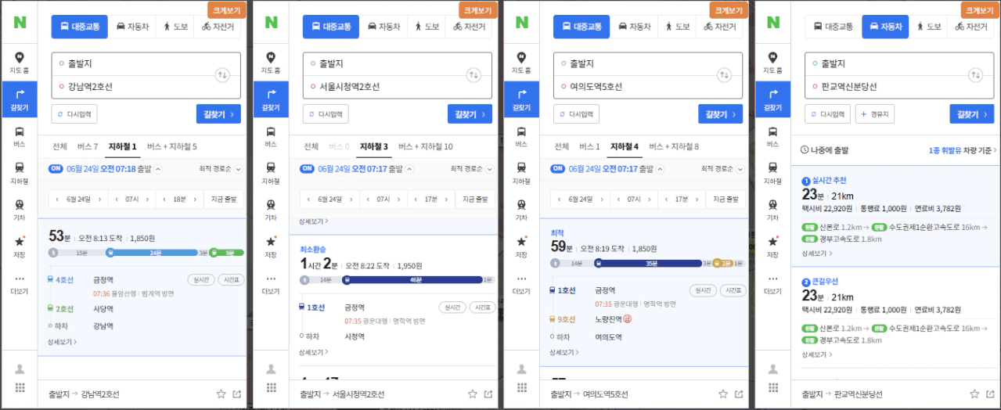
Task: Toggle the ON switch beside 오전 07:18 출발
Action: (x=56, y=168)
